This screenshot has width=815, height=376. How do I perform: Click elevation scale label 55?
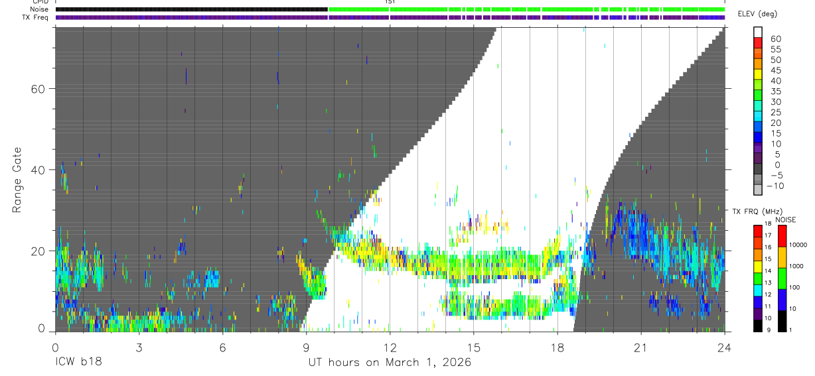tap(775, 49)
